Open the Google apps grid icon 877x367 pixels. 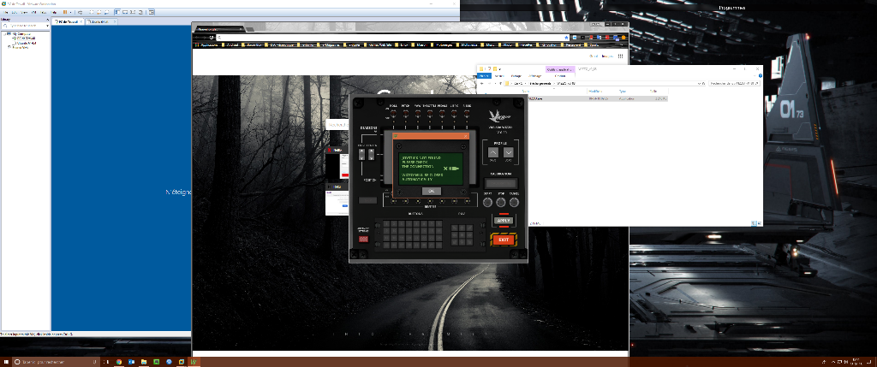click(620, 56)
